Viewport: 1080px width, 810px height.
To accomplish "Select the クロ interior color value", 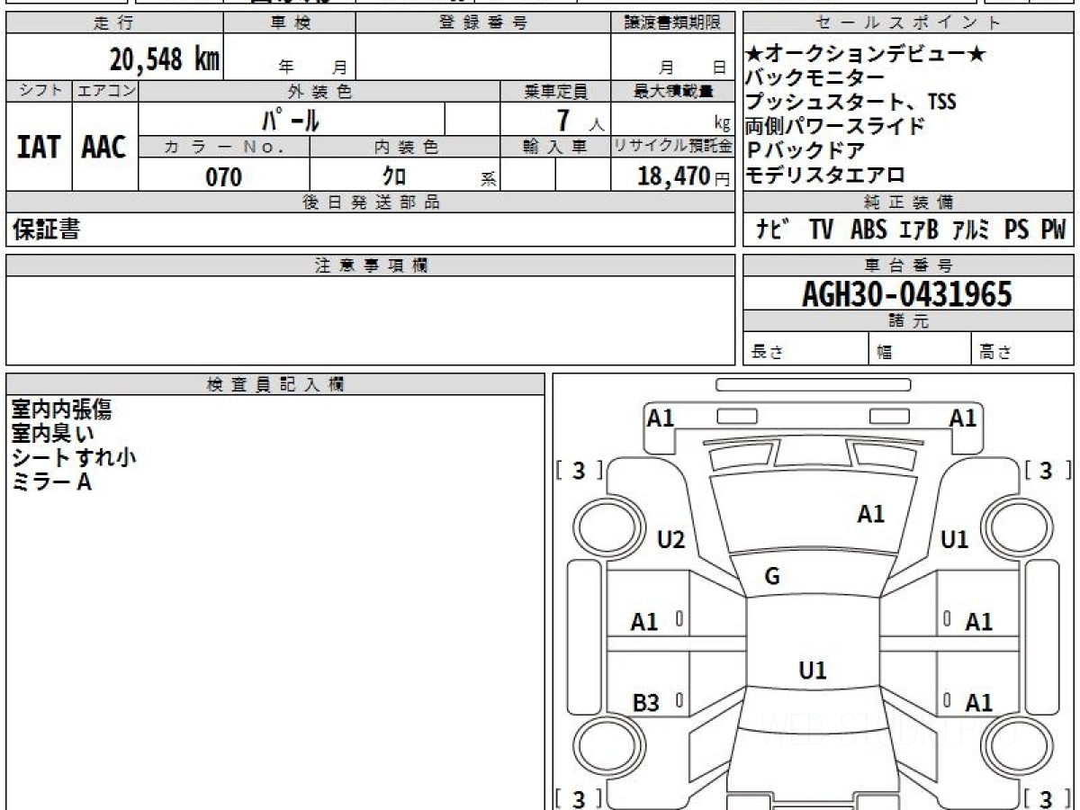I will click(394, 176).
